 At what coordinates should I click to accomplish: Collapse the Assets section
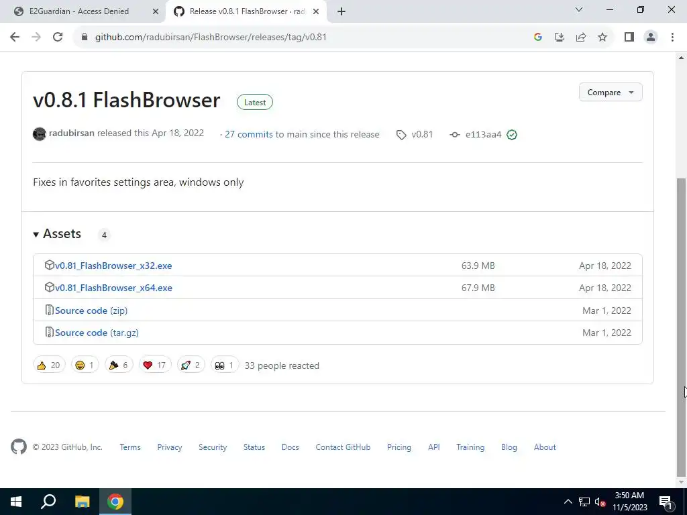pyautogui.click(x=57, y=234)
